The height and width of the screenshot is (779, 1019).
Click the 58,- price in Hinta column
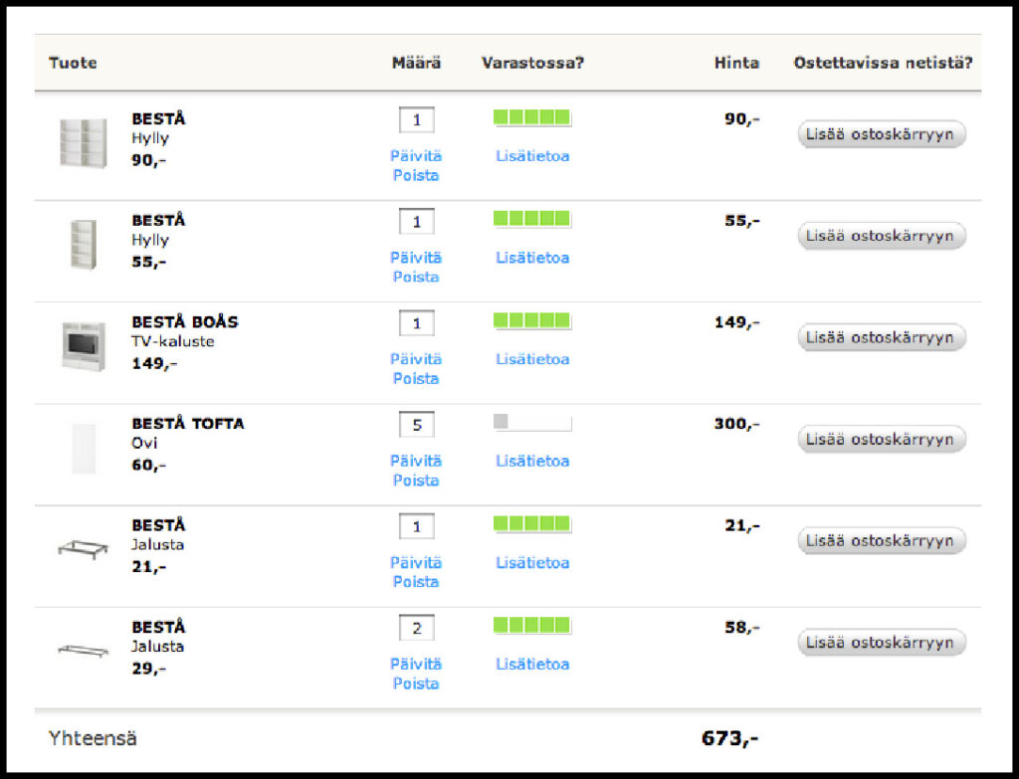tap(742, 628)
